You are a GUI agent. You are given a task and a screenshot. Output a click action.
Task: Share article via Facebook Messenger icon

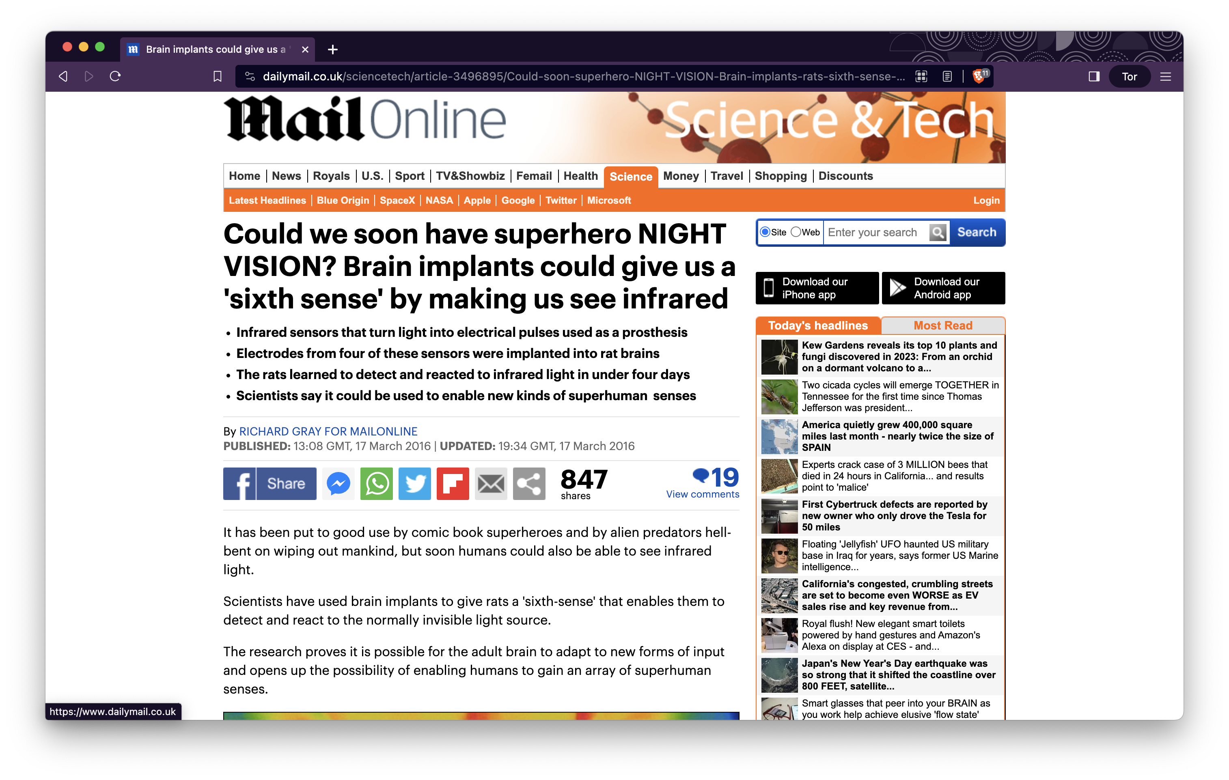click(338, 483)
